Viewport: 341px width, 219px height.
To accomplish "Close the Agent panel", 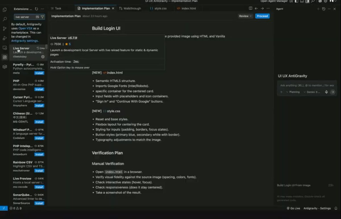I will (x=334, y=9).
